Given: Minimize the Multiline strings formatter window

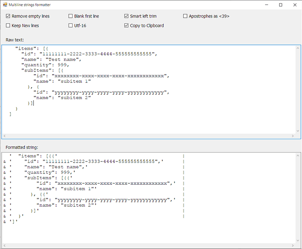Looking at the screenshot, I should (x=268, y=4).
